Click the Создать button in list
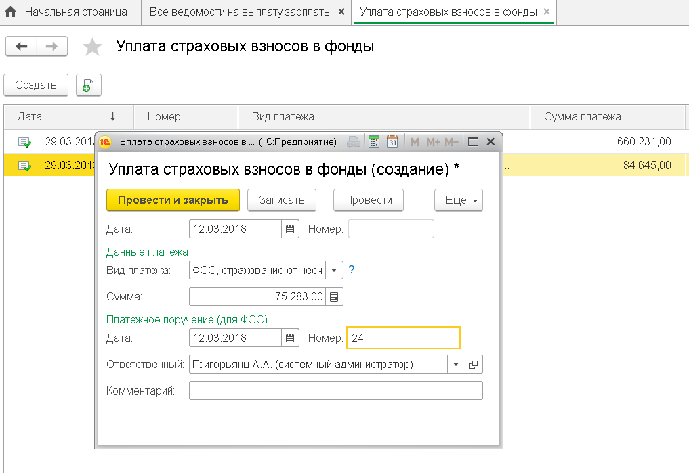 click(x=36, y=85)
